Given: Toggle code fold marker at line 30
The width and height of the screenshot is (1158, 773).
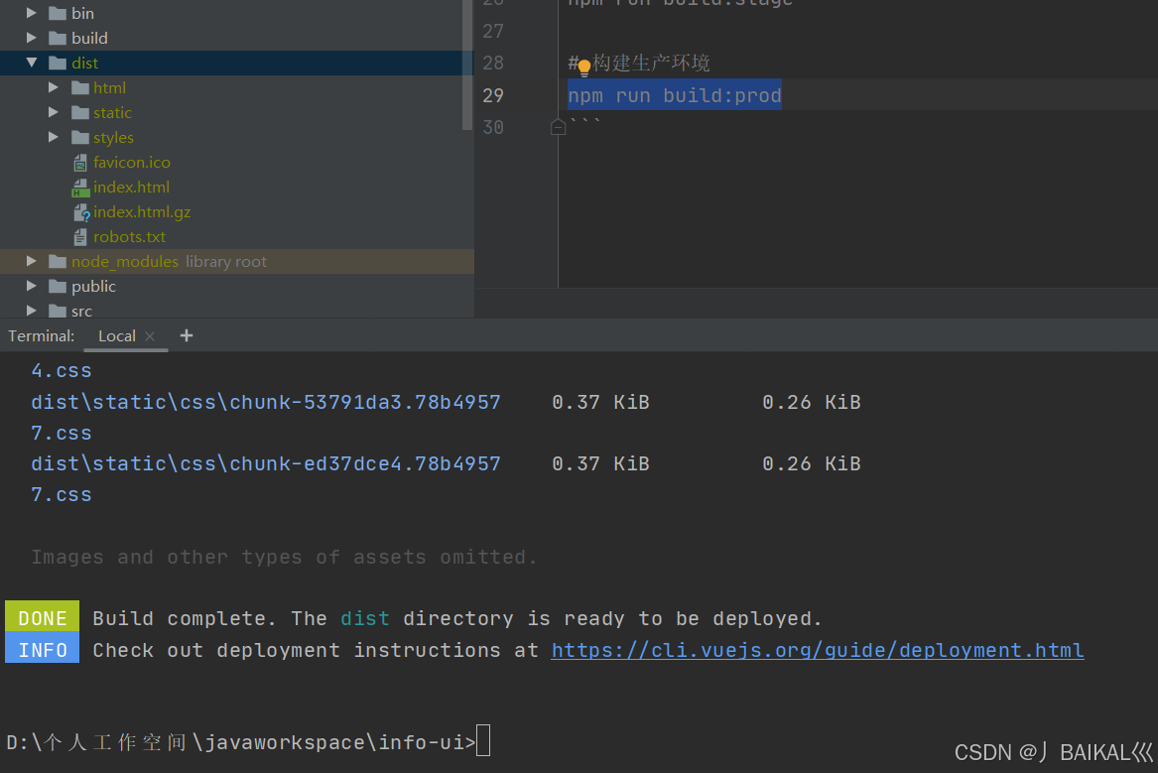Looking at the screenshot, I should (x=559, y=127).
